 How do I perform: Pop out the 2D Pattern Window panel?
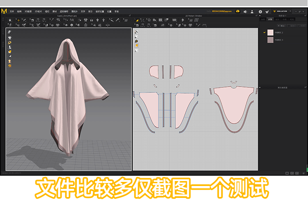pos(257,16)
